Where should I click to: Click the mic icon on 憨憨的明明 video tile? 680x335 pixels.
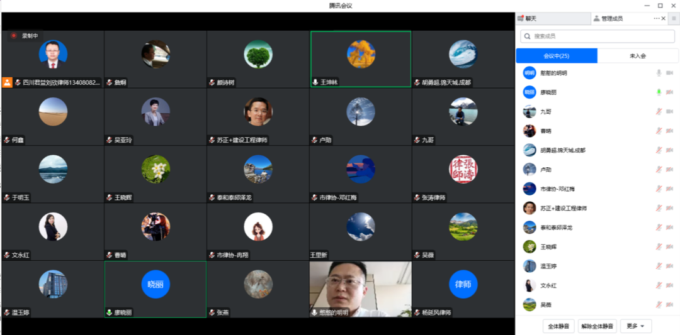point(314,312)
